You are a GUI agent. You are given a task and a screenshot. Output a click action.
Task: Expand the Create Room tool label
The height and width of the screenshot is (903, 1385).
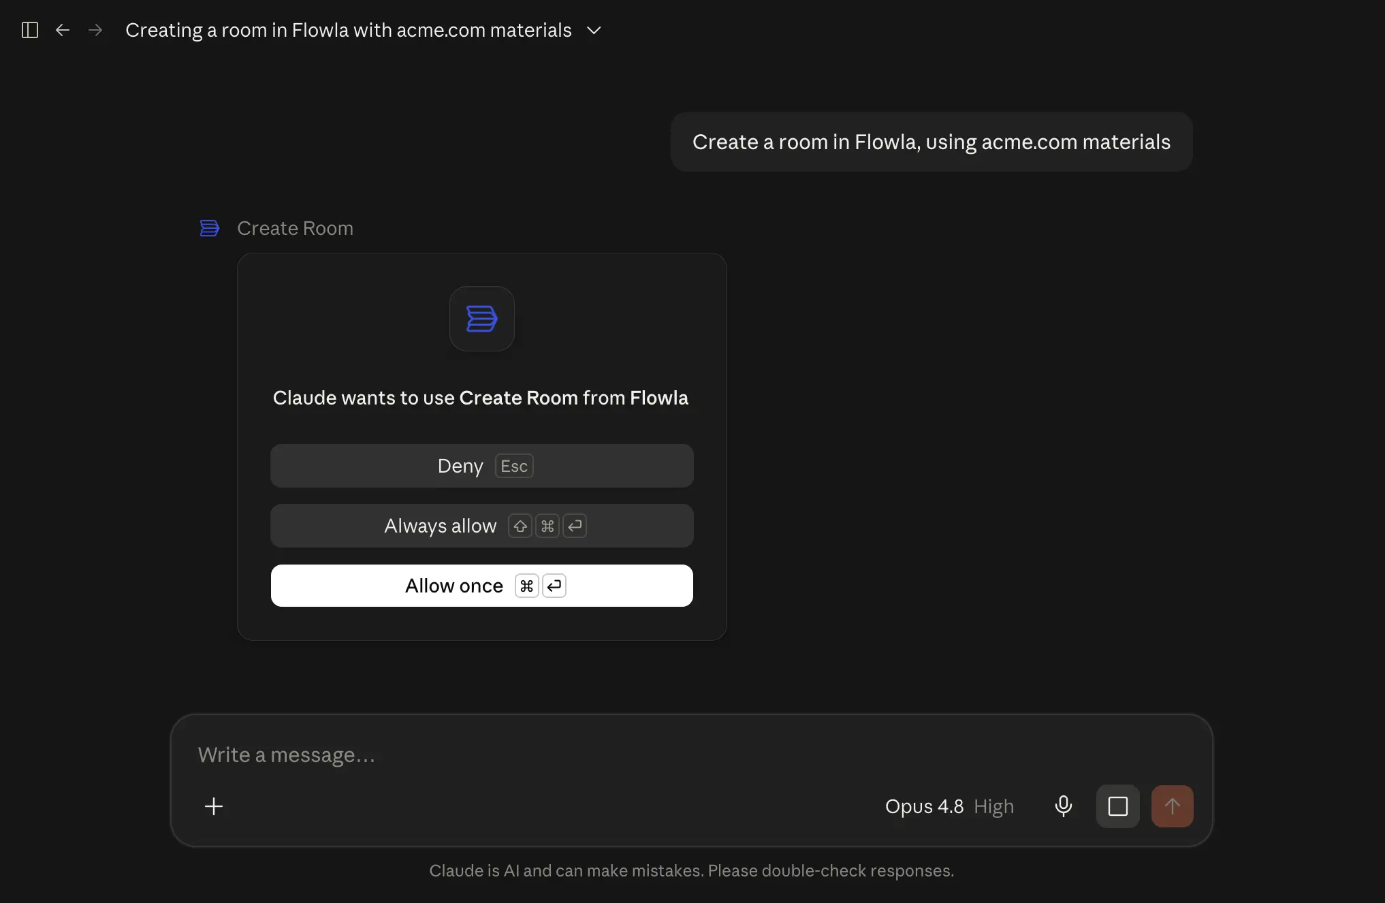pos(295,228)
